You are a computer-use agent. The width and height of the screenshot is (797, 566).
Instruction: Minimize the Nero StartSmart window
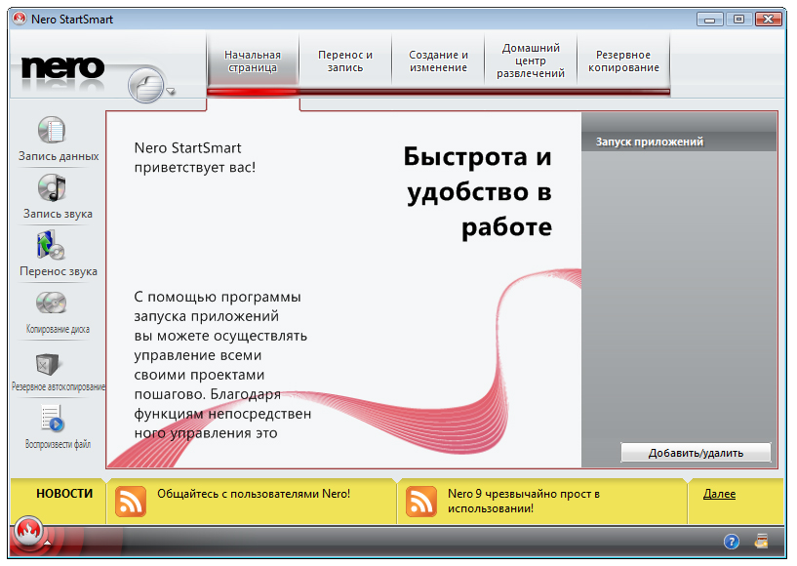709,20
